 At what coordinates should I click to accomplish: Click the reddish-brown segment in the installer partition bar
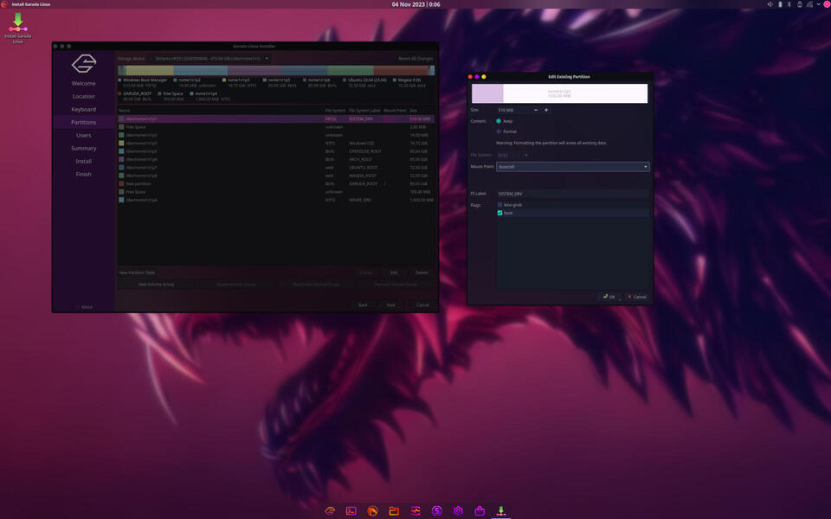[x=401, y=70]
